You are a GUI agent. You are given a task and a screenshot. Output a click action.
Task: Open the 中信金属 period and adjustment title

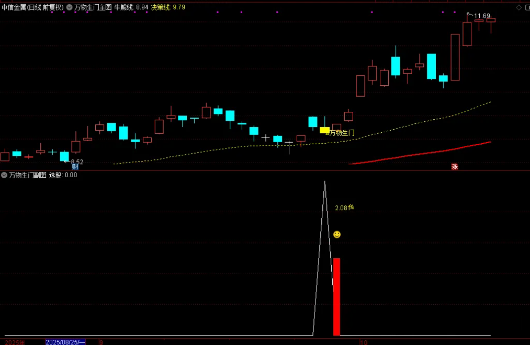tap(32, 7)
